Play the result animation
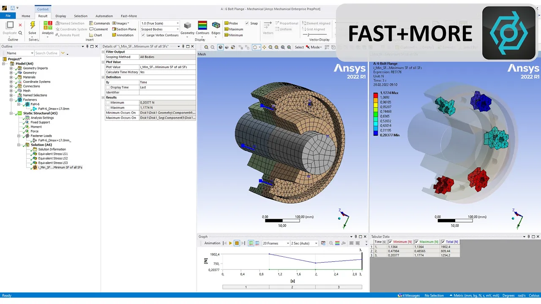Viewport: 541px width, 304px height. [230, 243]
